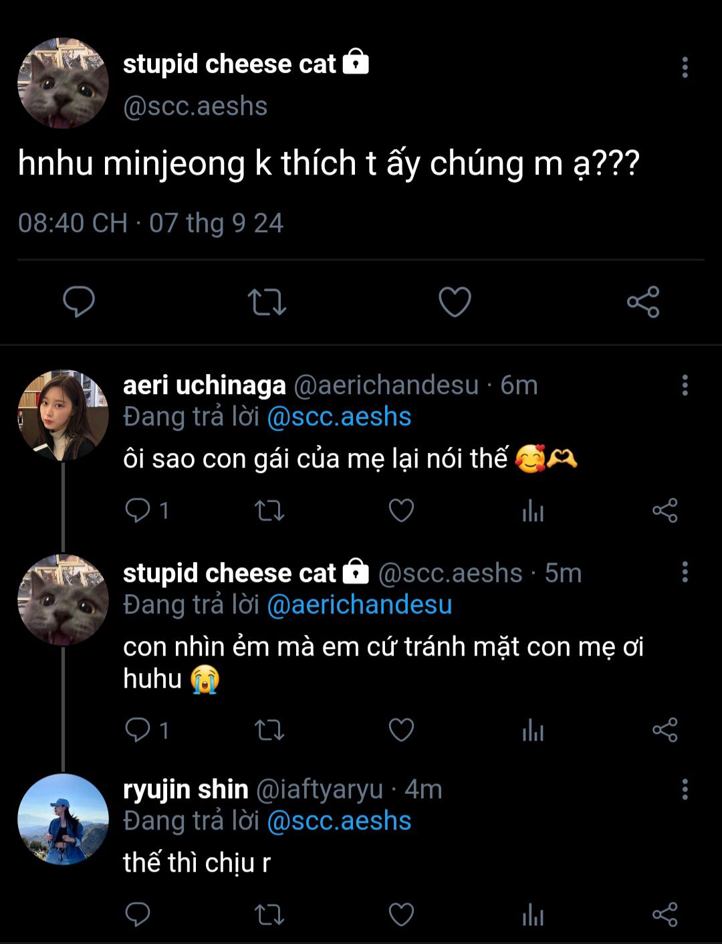Reply to ryujin shin's comment
Image resolution: width=722 pixels, height=944 pixels.
click(138, 915)
